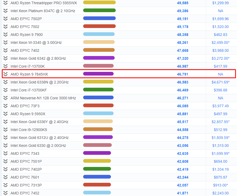Click the 43,056 CPU mark score

pos(183,146)
